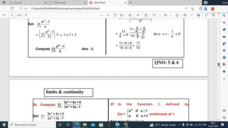Open the Mail app in taskbar

pos(93,125)
